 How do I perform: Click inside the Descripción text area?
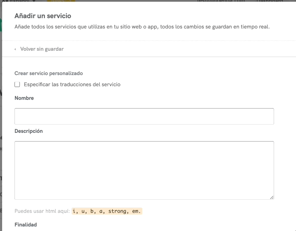(144, 170)
